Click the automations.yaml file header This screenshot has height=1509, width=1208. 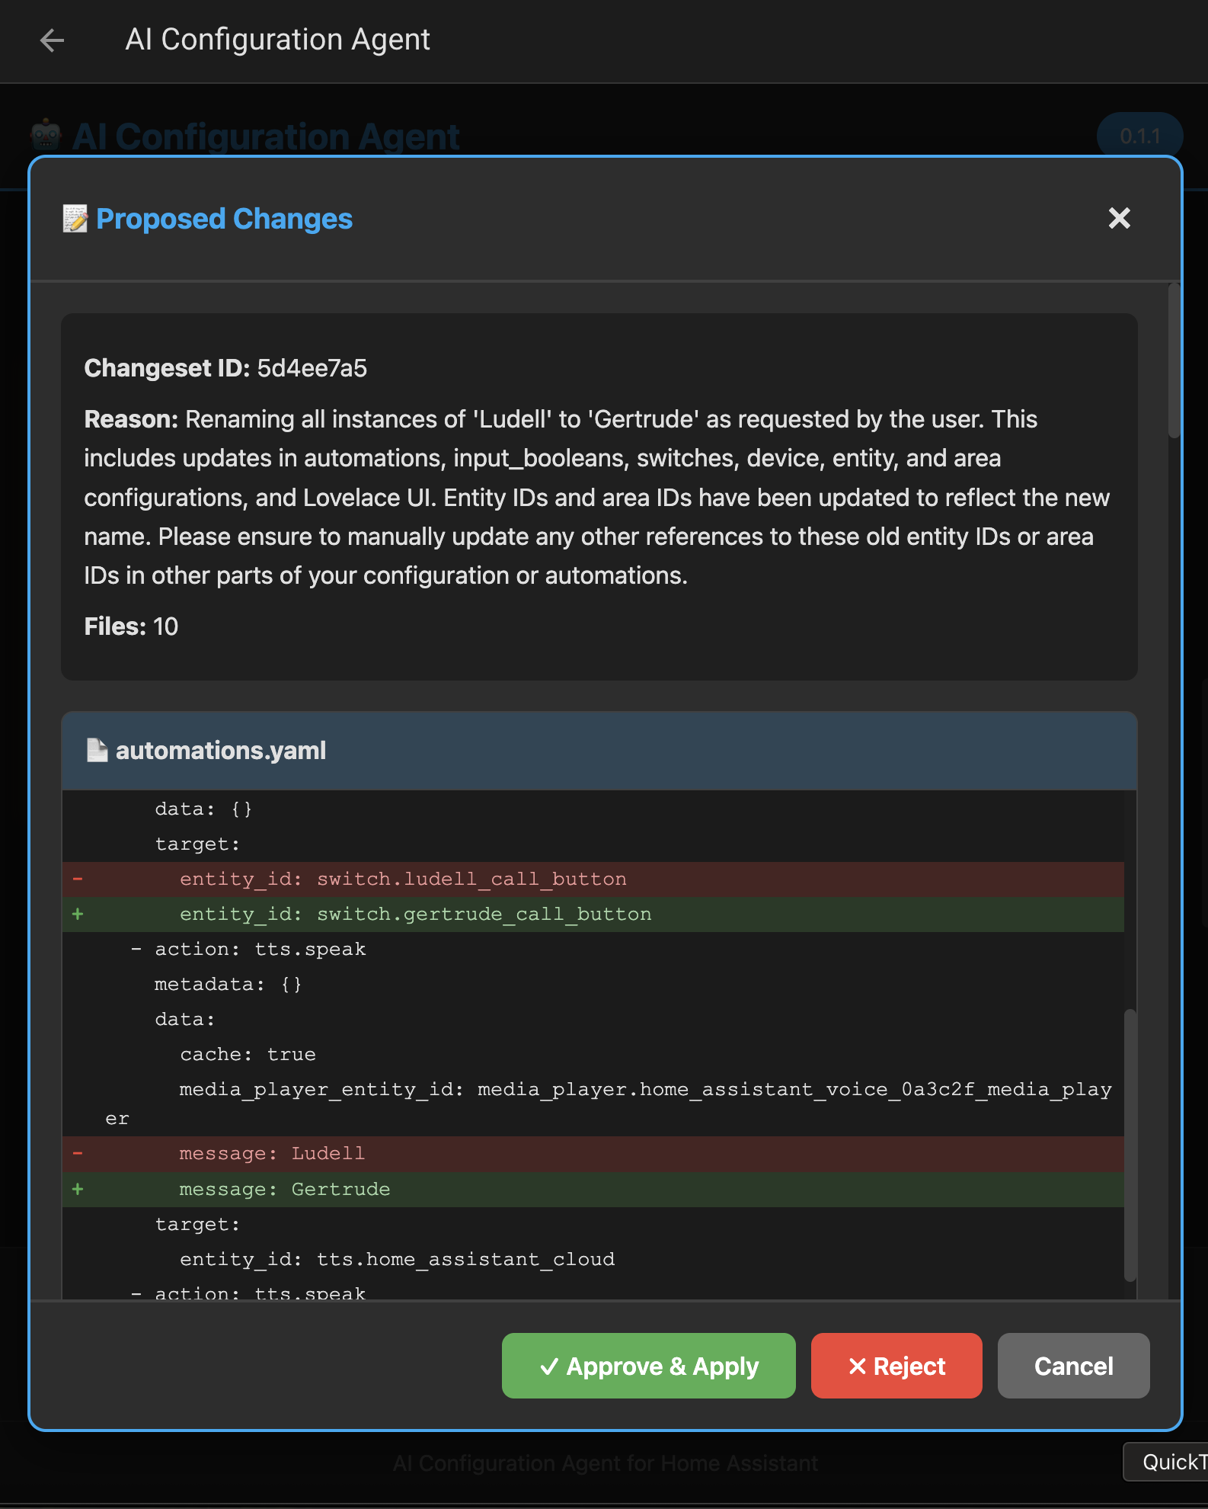[x=599, y=751]
